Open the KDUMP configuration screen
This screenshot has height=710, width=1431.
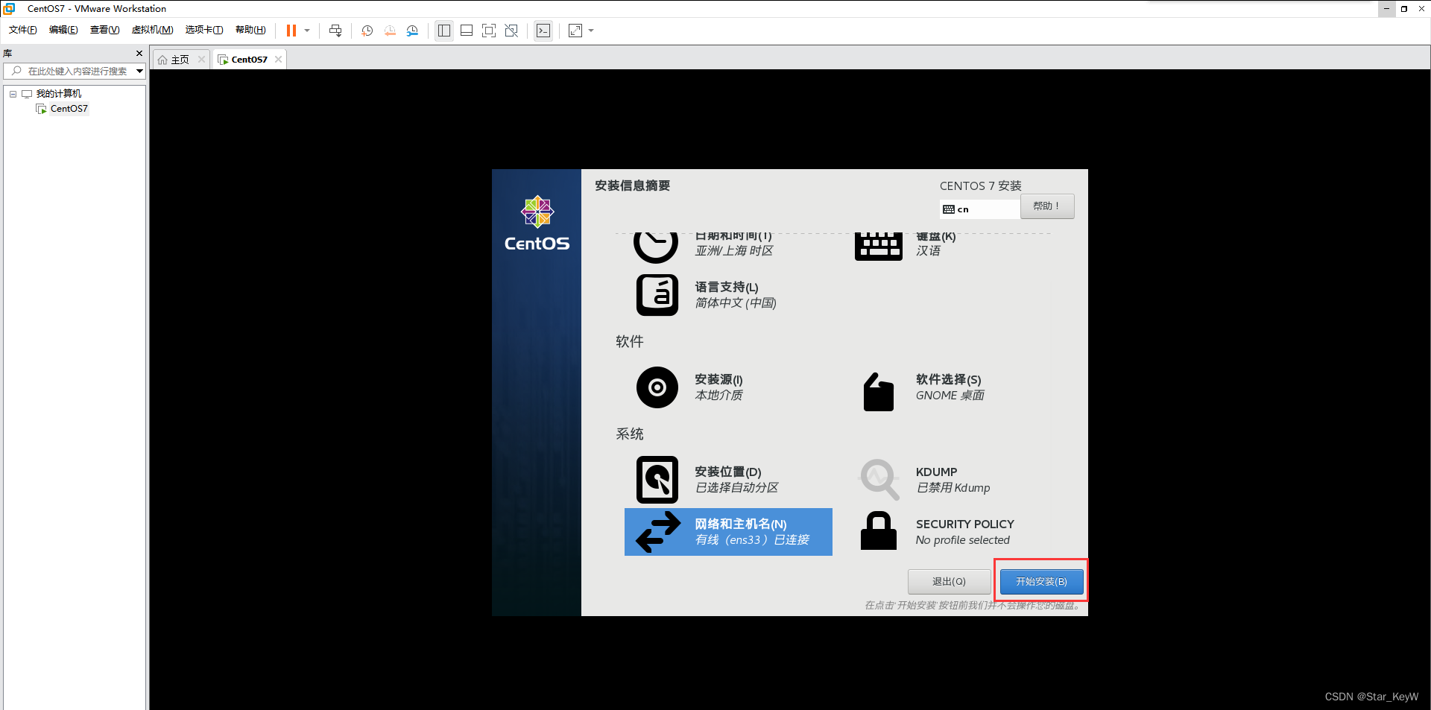tap(953, 479)
